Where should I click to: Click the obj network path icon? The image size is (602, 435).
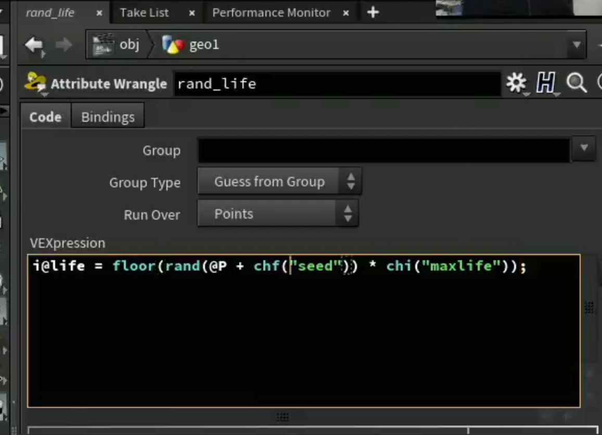(103, 45)
